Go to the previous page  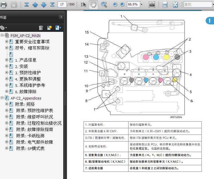tap(35, 5)
